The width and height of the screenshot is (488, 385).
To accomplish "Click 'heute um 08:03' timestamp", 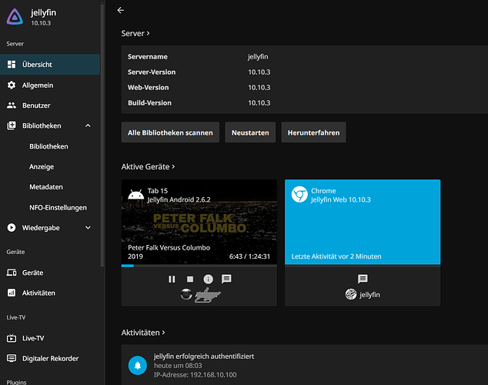I will coord(178,366).
